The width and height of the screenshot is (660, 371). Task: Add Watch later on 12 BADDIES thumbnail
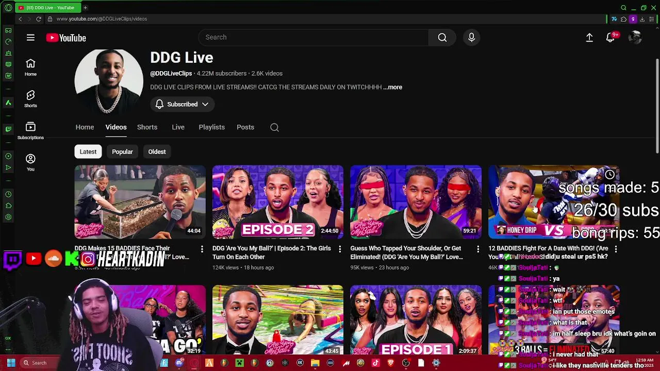coord(609,175)
